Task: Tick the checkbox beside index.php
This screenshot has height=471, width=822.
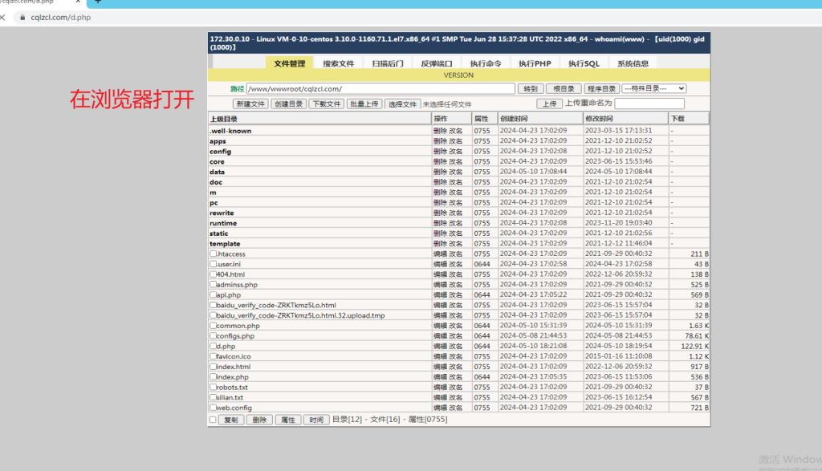Action: pyautogui.click(x=213, y=376)
